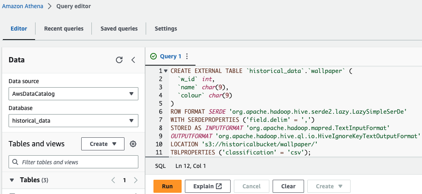Click the Data panel heading

[x=16, y=60]
